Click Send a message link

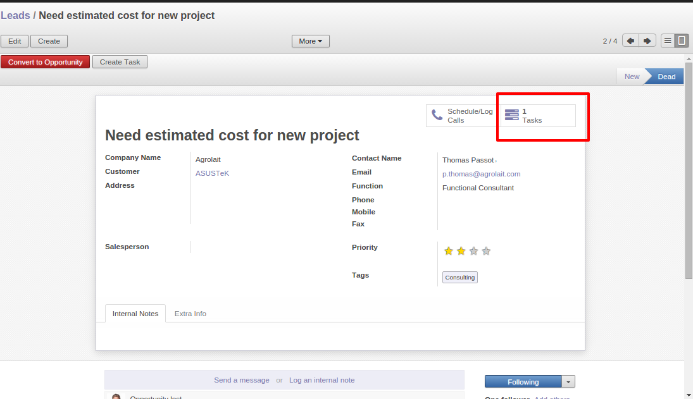click(242, 380)
